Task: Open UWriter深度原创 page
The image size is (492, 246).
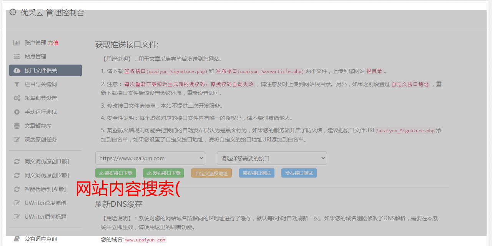Action: [45, 203]
